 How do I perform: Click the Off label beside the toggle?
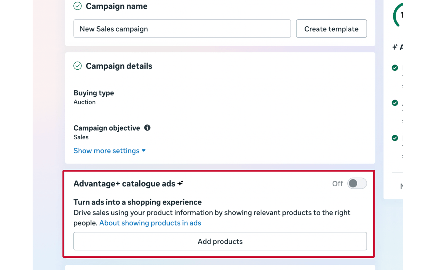(x=338, y=184)
